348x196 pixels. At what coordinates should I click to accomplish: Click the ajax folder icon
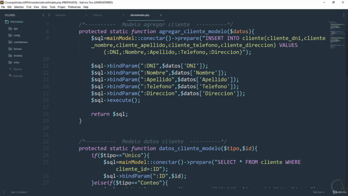10,28
